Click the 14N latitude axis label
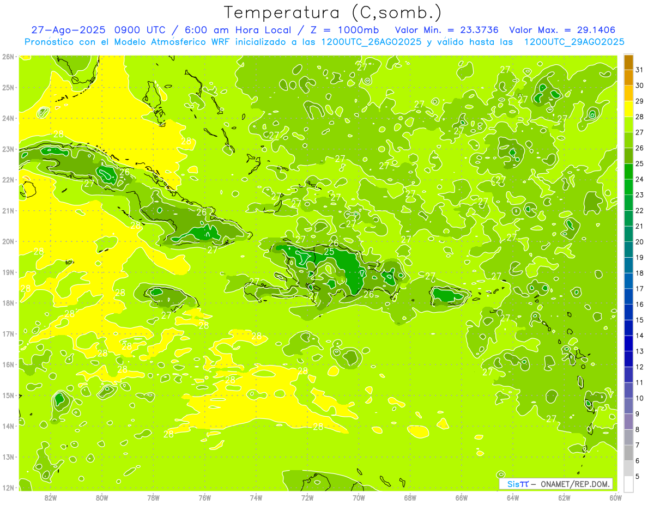Image resolution: width=654 pixels, height=505 pixels. point(8,426)
